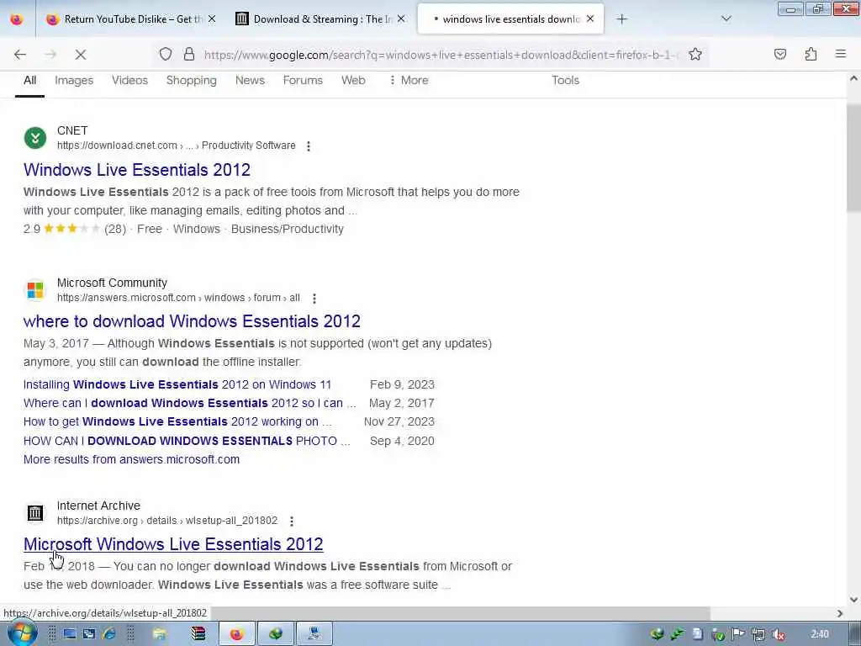861x646 pixels.
Task: Click the answers.microsoft.com URL breadcrumb
Action: click(178, 298)
